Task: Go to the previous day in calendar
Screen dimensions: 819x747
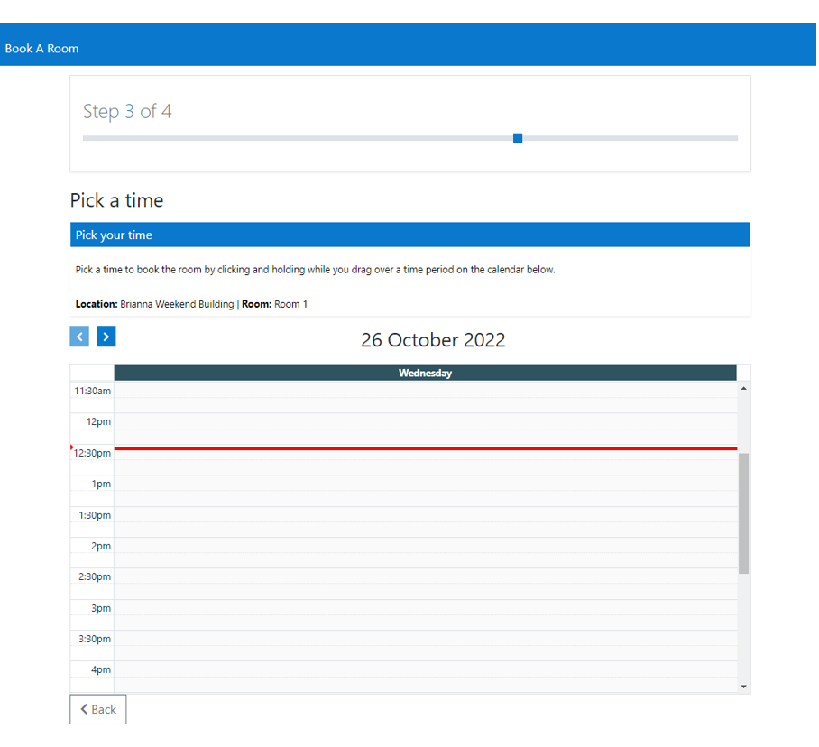Action: tap(79, 337)
